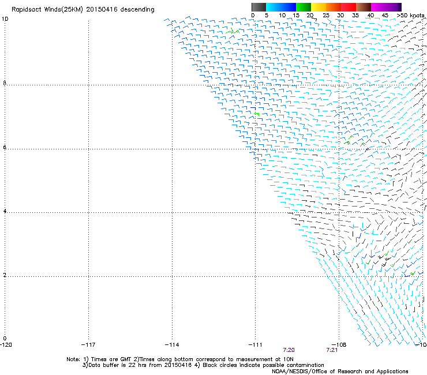
Task: Click the longitude label -114
Action: coord(172,345)
